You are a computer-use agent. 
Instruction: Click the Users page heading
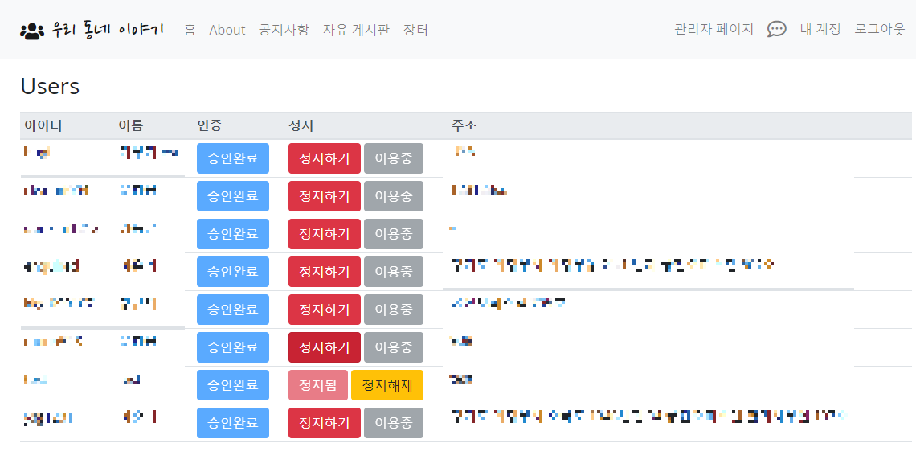click(x=50, y=86)
